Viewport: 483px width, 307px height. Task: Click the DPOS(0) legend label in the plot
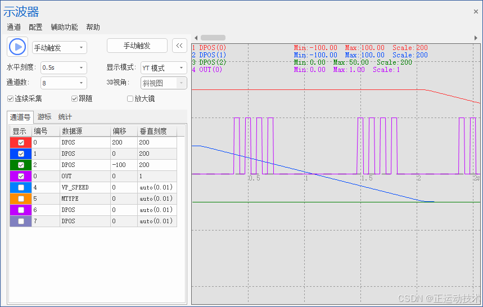(213, 48)
